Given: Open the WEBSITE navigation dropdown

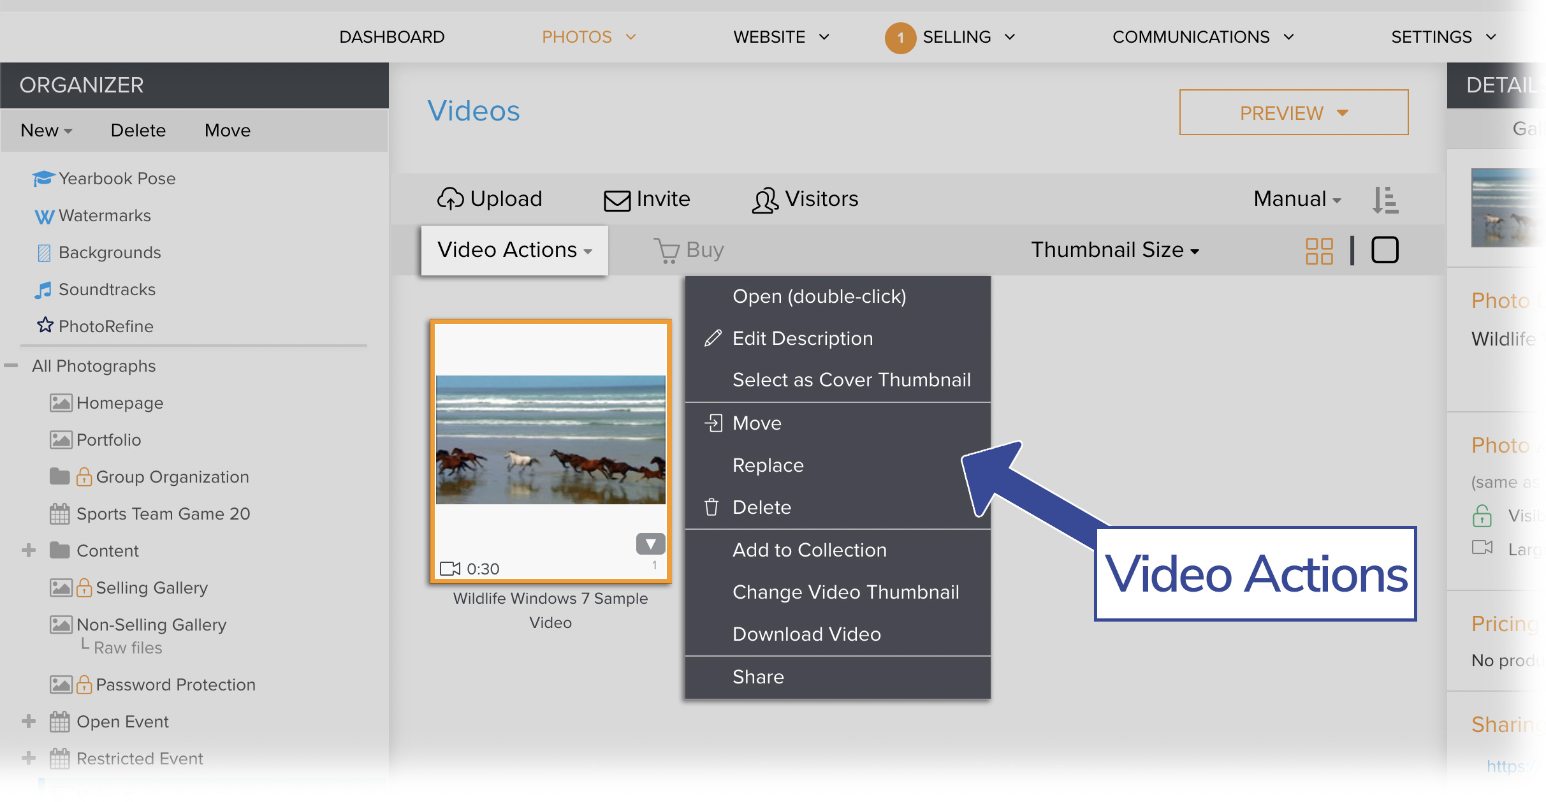Looking at the screenshot, I should [x=781, y=37].
